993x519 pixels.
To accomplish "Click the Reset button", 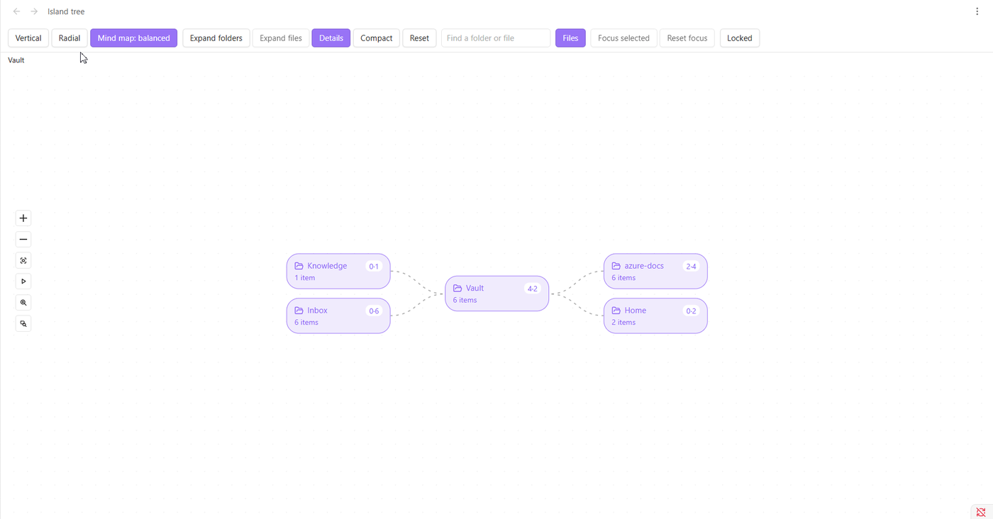I will [x=419, y=38].
